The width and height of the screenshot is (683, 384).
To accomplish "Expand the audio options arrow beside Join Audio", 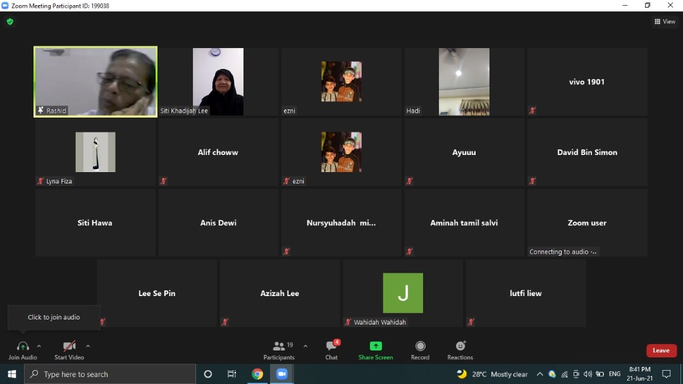I will (x=39, y=346).
